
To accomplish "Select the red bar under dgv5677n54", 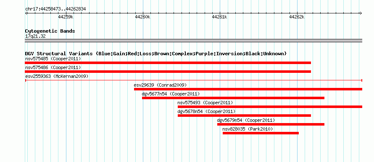I will [x=233, y=98].
